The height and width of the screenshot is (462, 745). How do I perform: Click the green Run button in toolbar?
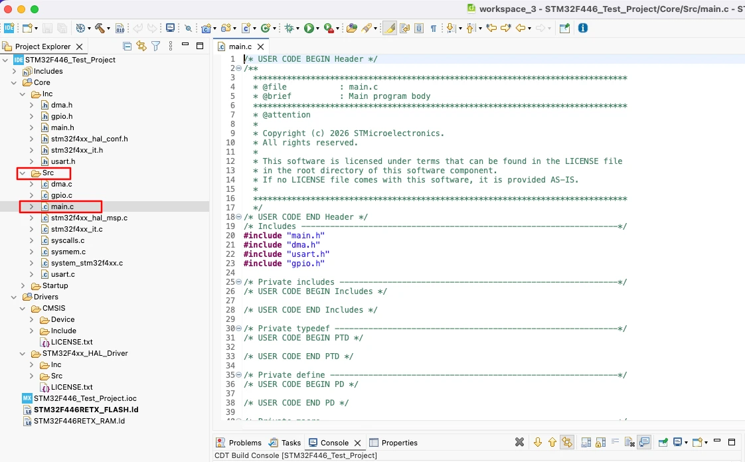309,29
